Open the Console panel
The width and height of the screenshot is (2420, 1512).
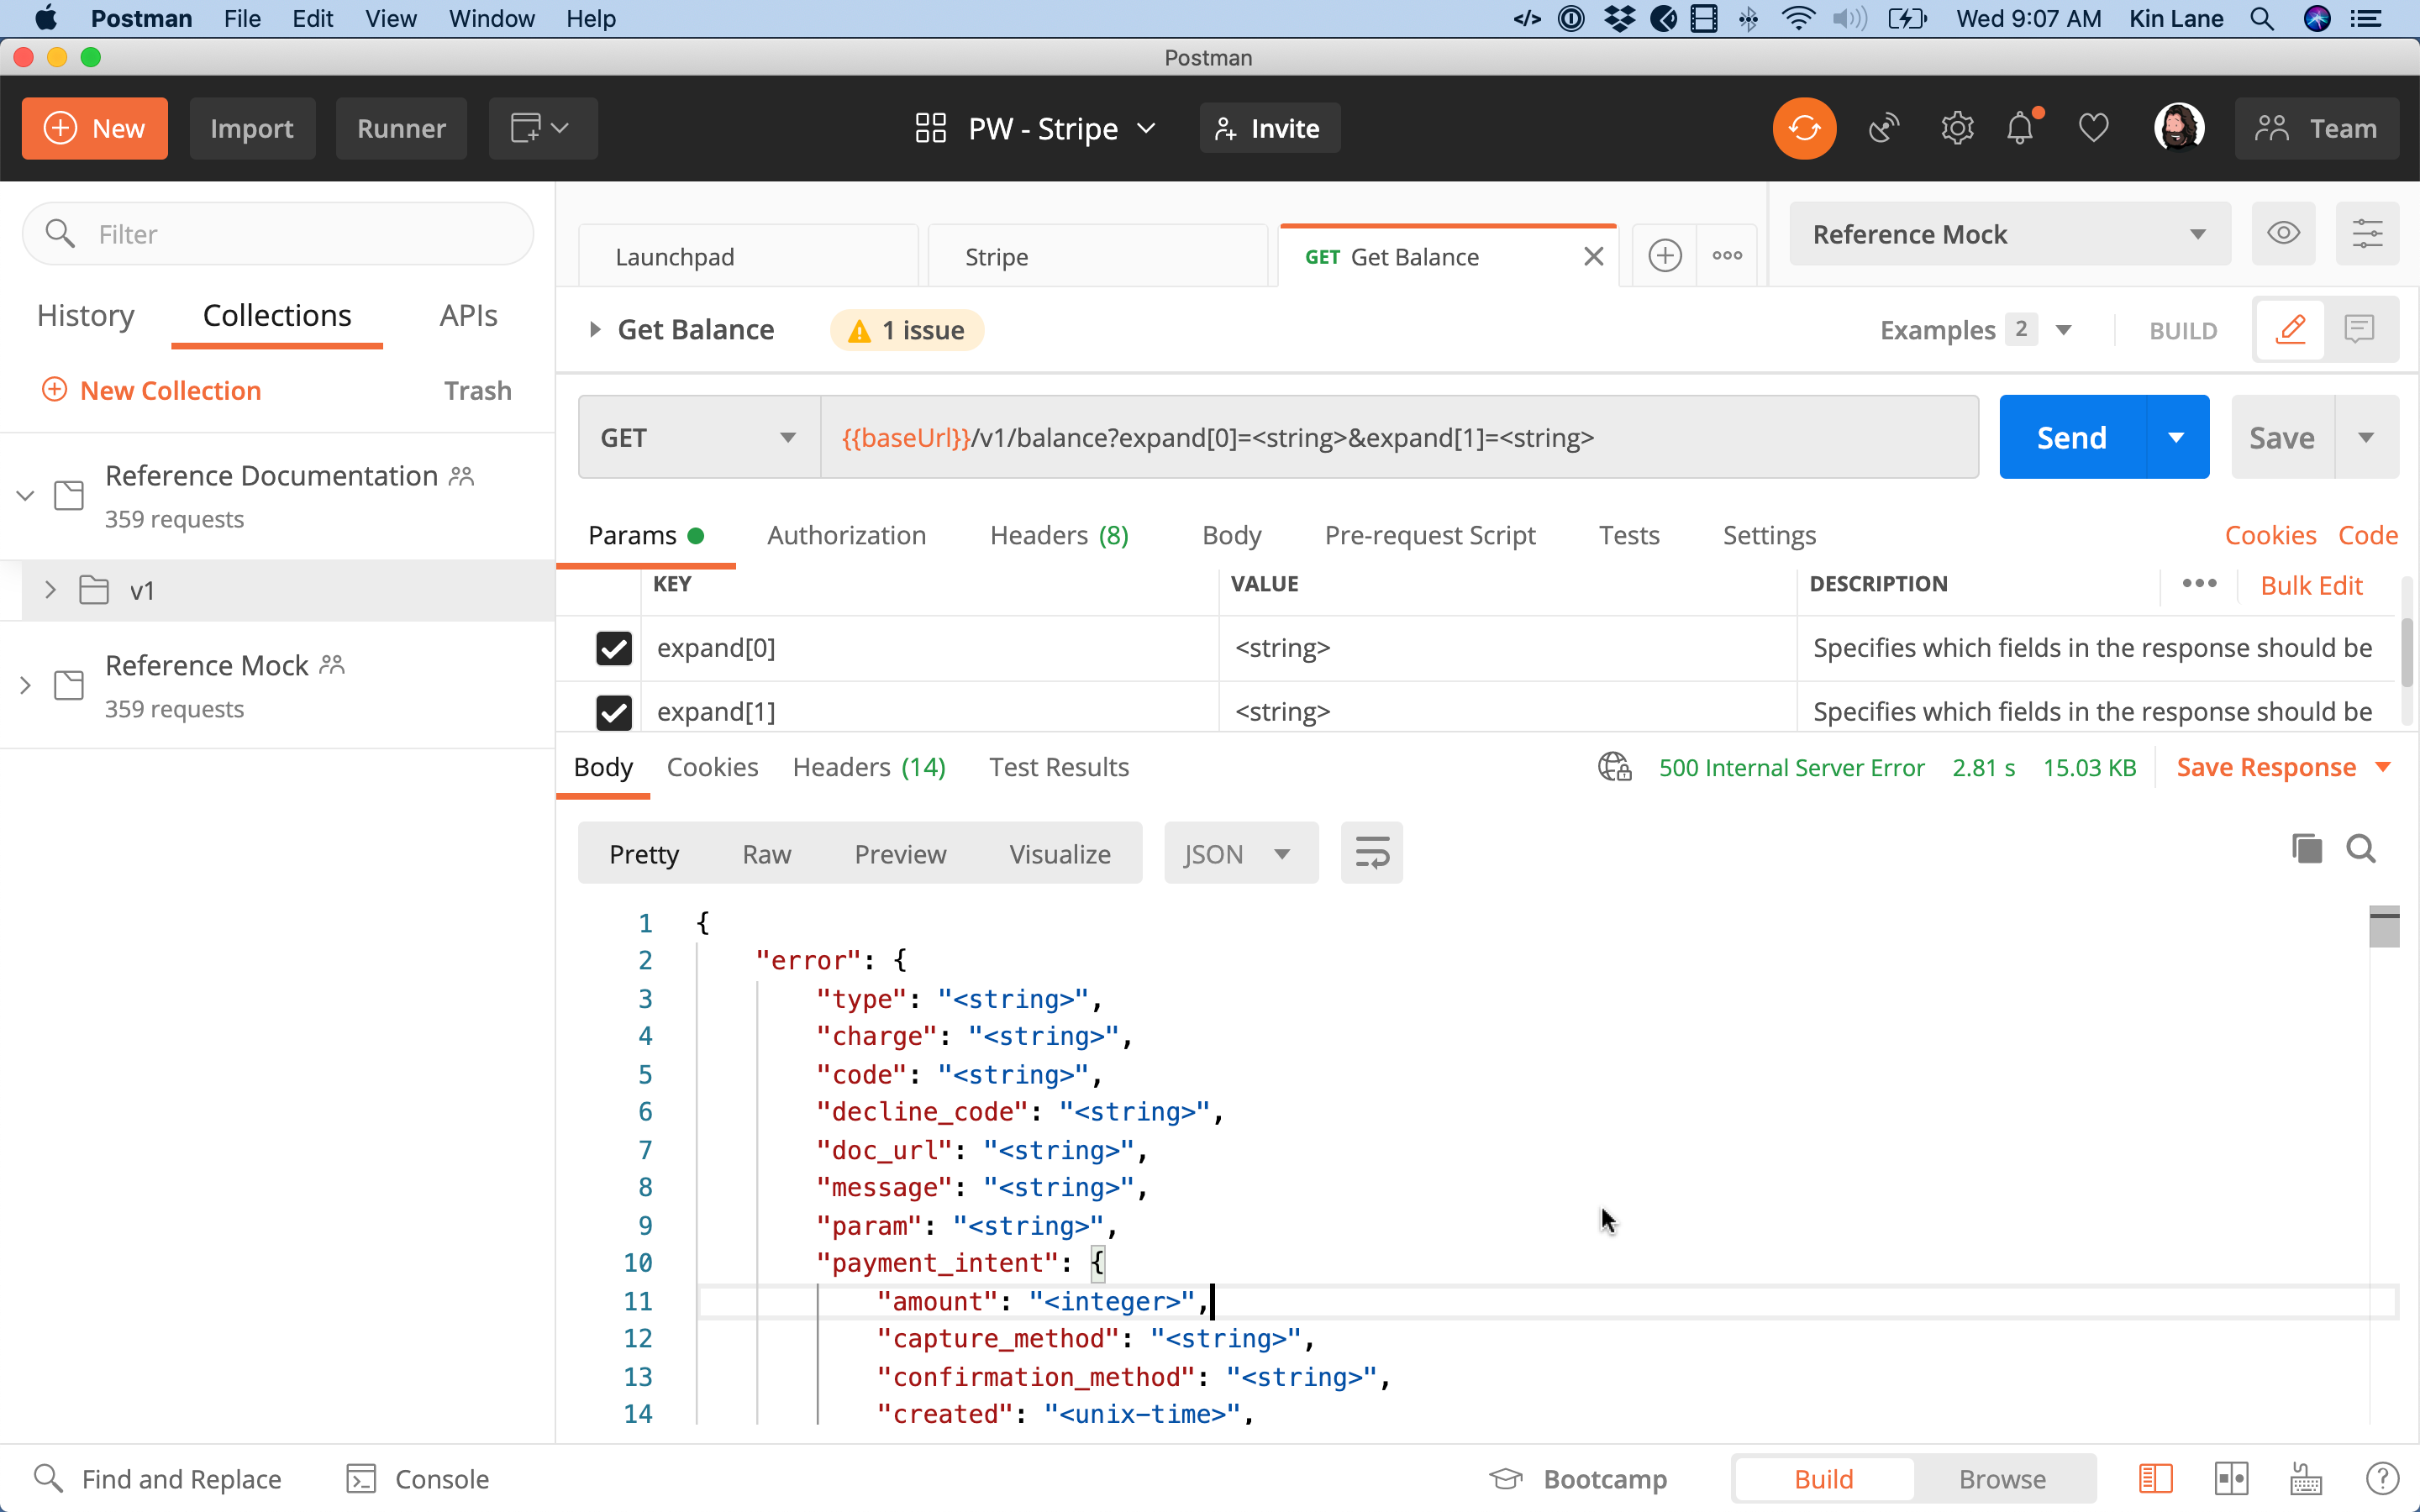tap(417, 1478)
